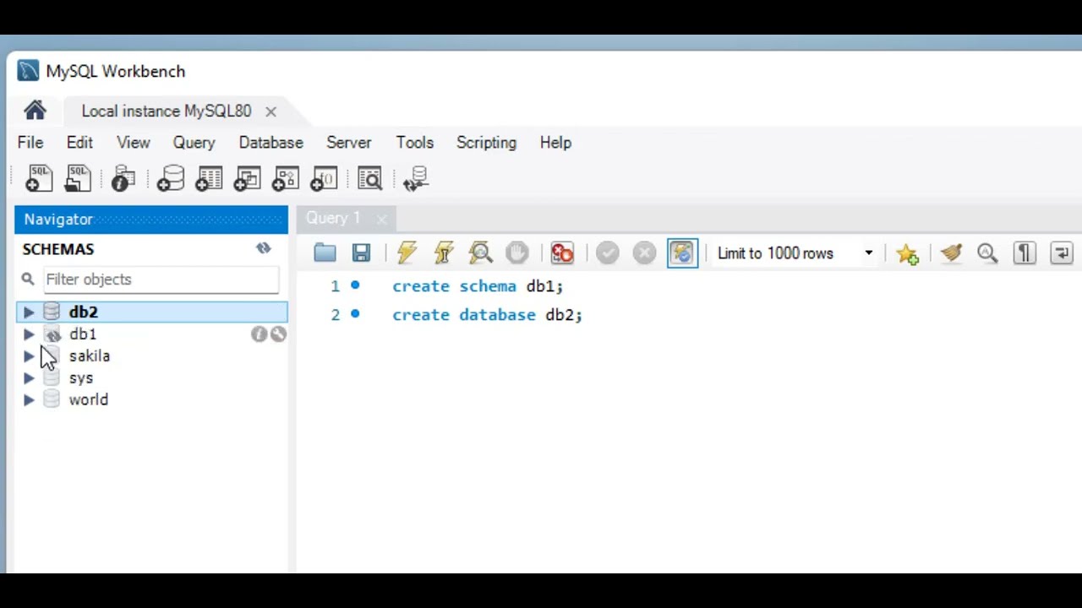The height and width of the screenshot is (608, 1082).
Task: Click the line 1 statement marker dot
Action: (x=355, y=285)
